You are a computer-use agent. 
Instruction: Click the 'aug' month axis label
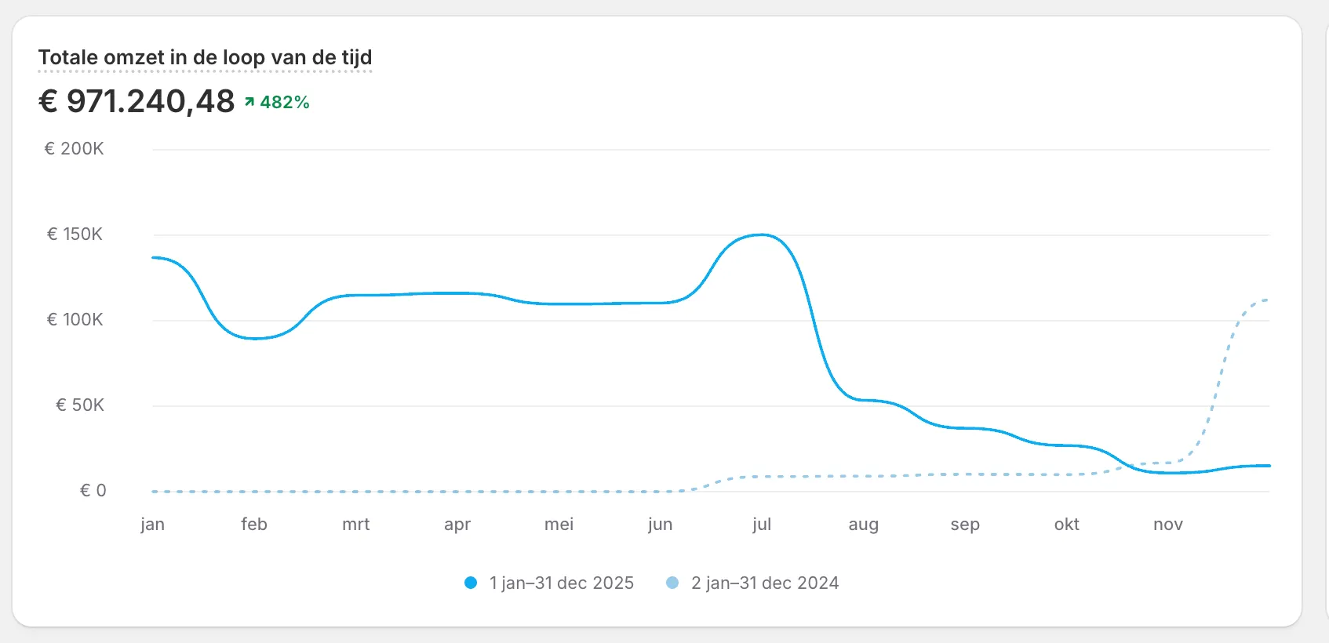pos(863,524)
